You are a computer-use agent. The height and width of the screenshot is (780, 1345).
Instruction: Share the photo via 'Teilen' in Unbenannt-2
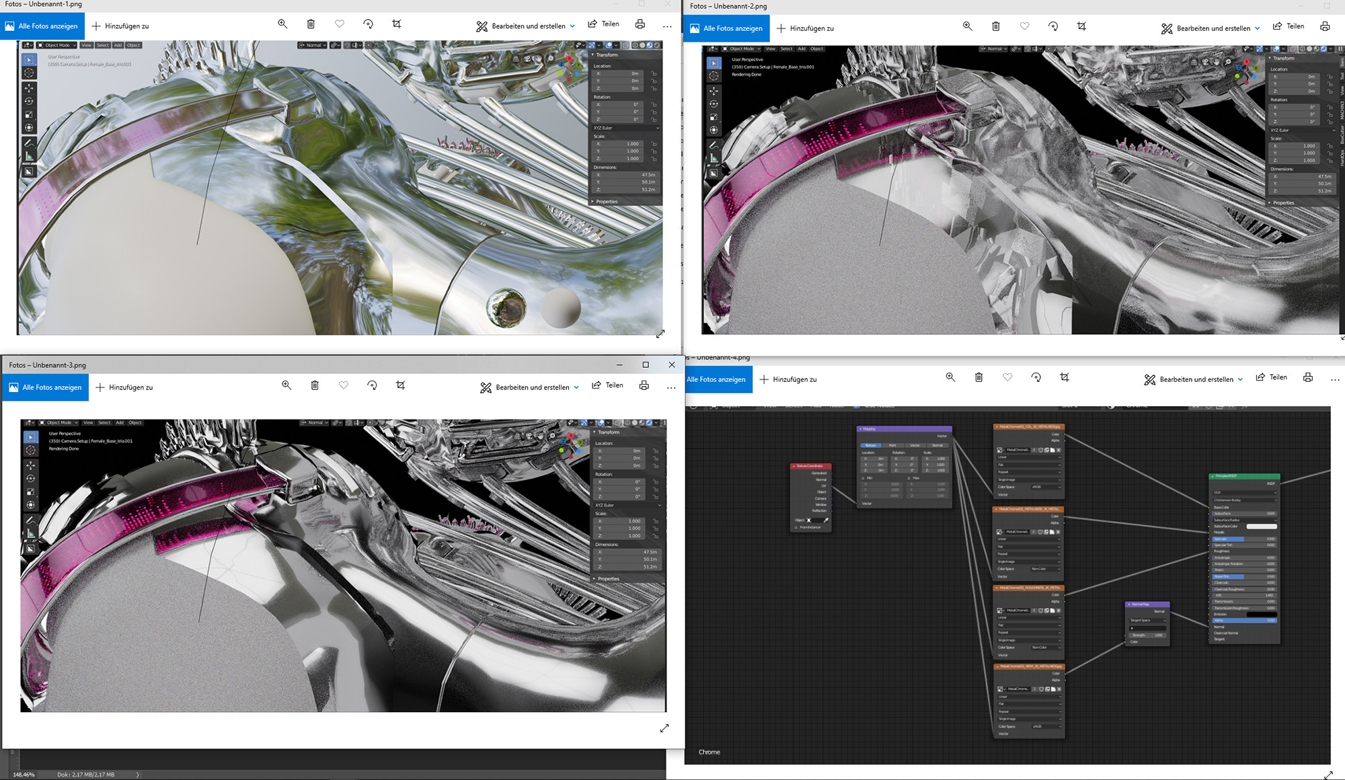click(1289, 26)
